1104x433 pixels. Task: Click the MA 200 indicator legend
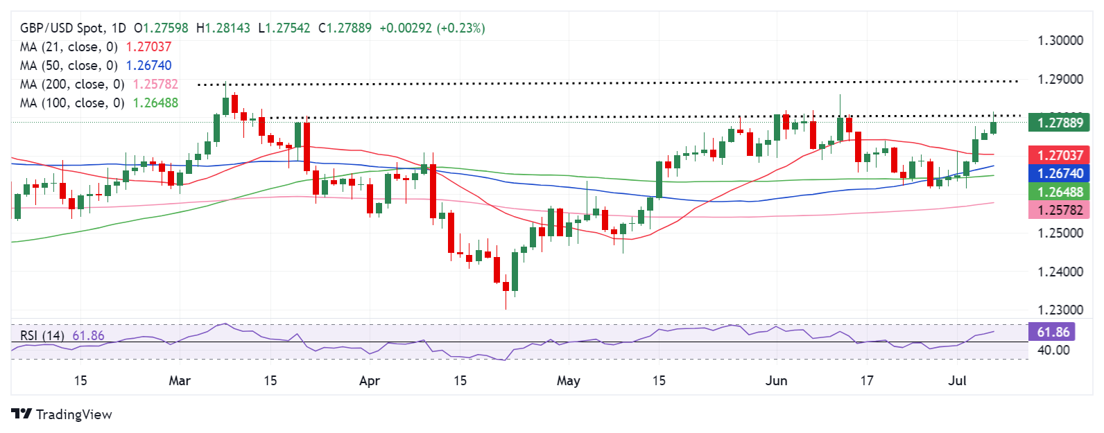(72, 85)
